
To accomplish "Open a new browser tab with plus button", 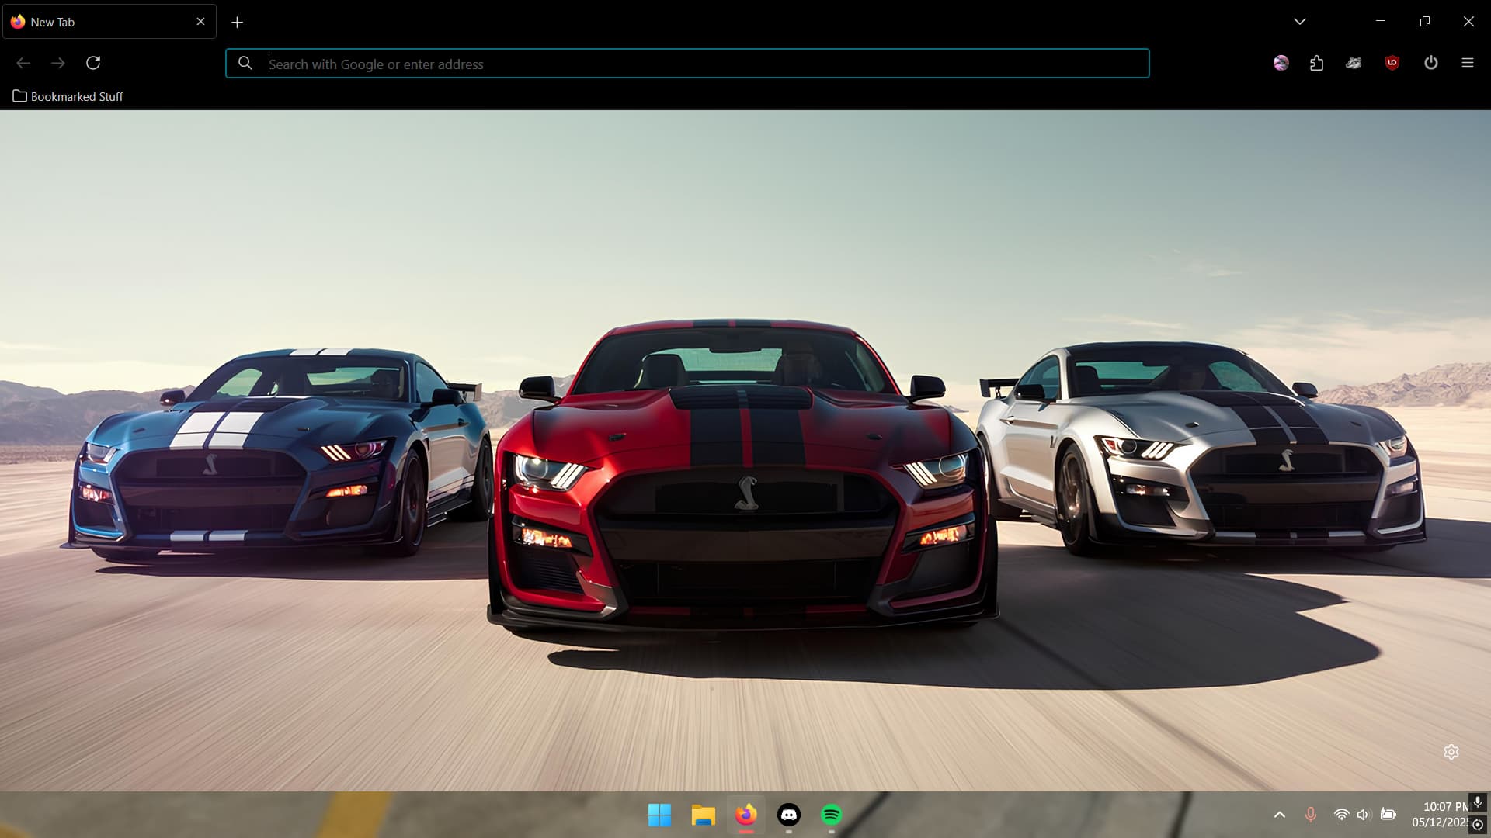I will [x=238, y=22].
